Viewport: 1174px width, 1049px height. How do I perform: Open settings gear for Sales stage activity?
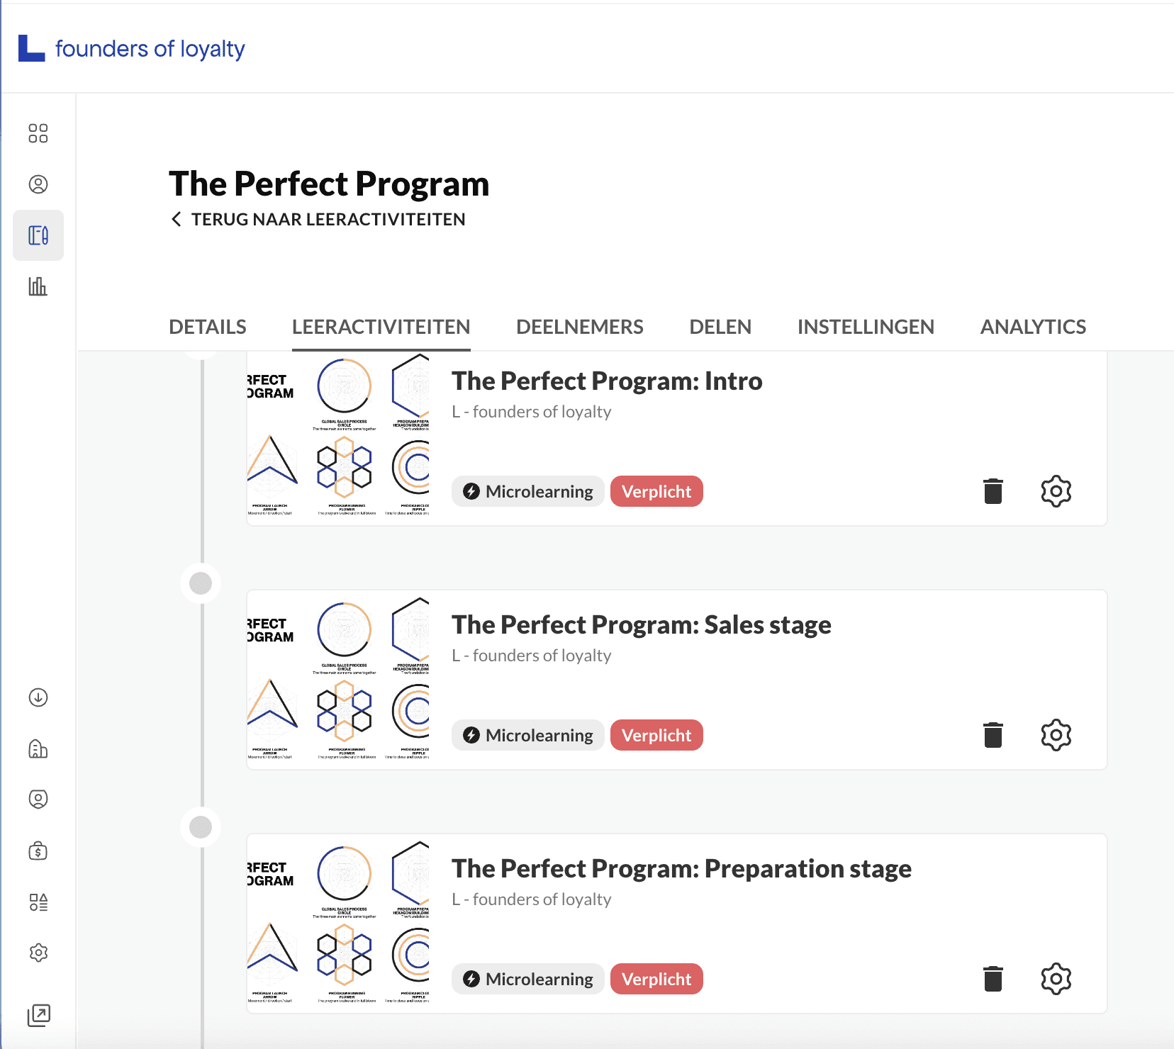pyautogui.click(x=1056, y=735)
